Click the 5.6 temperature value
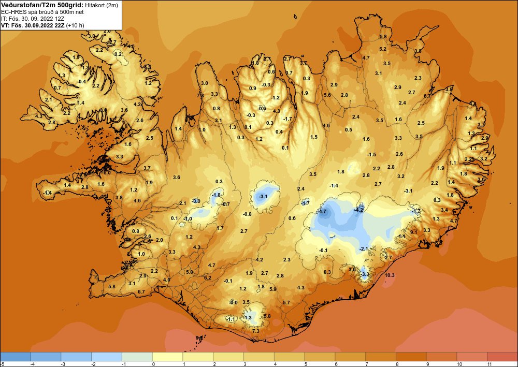This screenshot has height=367, width=518. click(327, 95)
